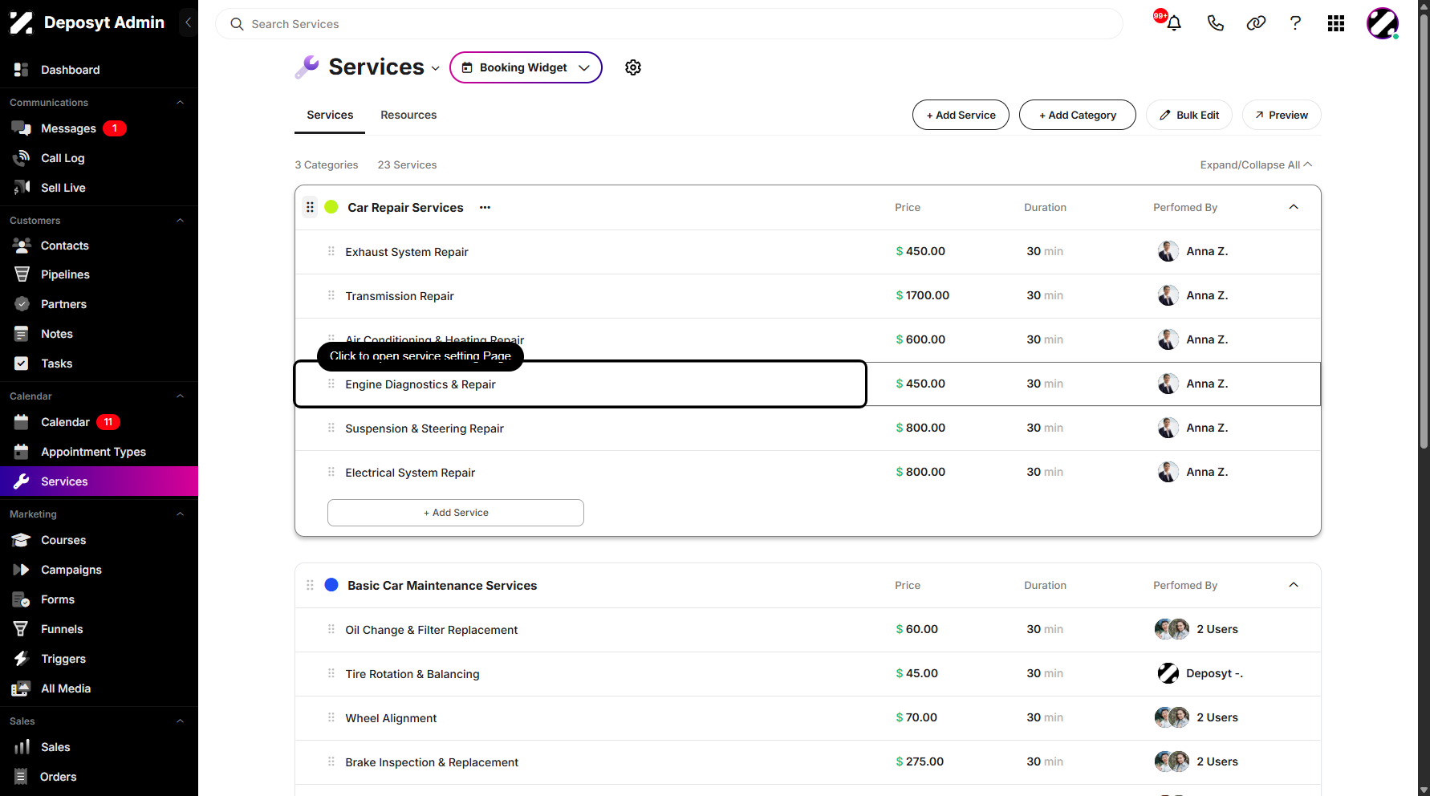Click the top + Add Service button
The width and height of the screenshot is (1430, 796).
pyautogui.click(x=961, y=115)
